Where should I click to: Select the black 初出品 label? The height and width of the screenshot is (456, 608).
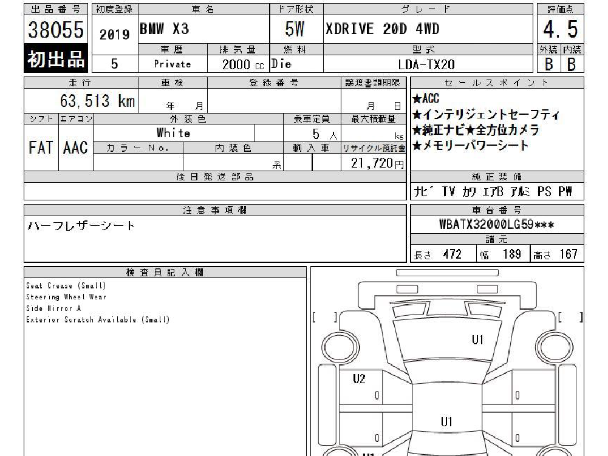click(56, 58)
